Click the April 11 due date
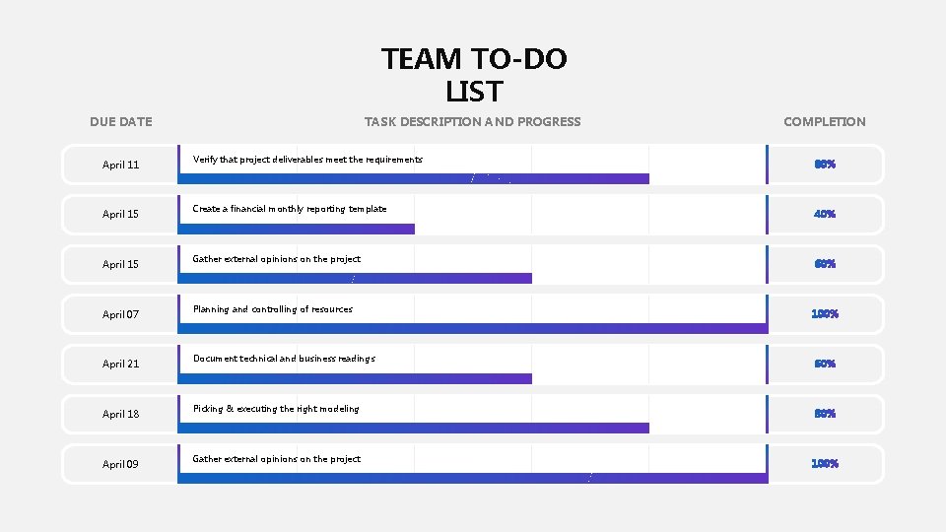This screenshot has height=532, width=946. [120, 165]
